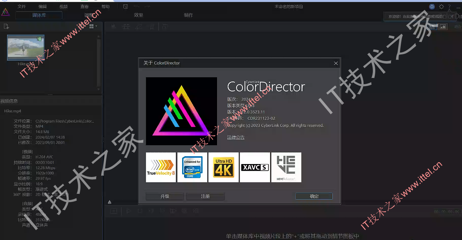The image size is (462, 240).
Task: Click the 00:00:10:01 duration value
Action: (45, 162)
